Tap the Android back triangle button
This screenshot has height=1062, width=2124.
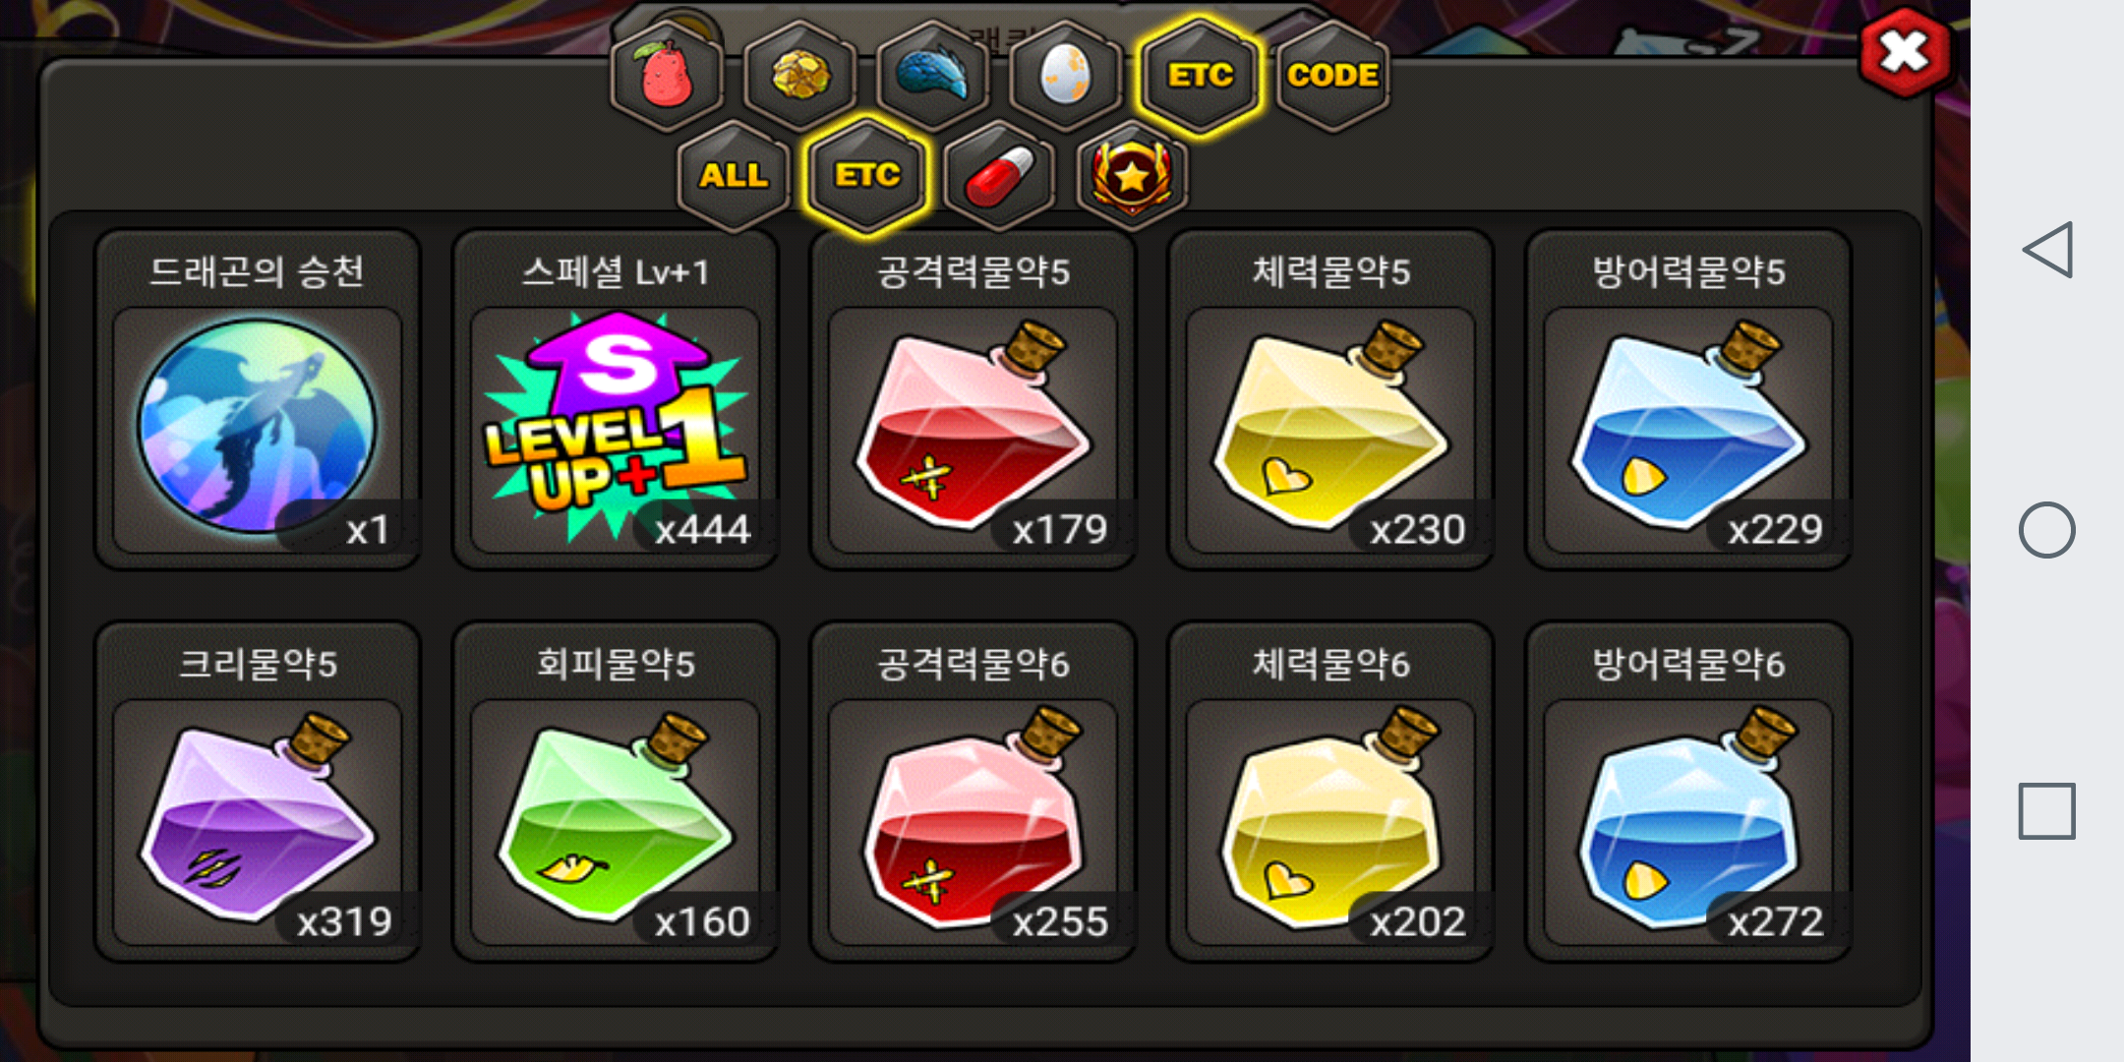pyautogui.click(x=2047, y=250)
